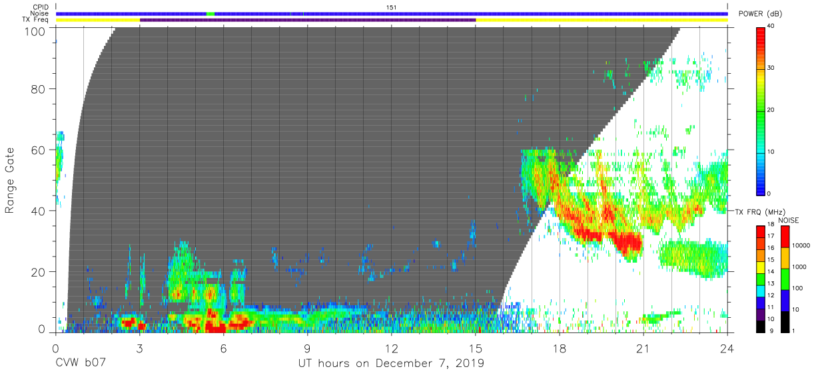
Task: Click the '20' range gate tick label
Action: (x=38, y=272)
